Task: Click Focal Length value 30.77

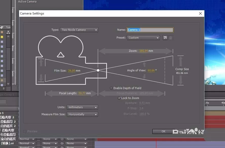Action: pos(82,93)
